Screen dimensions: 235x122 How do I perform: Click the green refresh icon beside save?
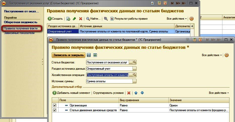[95, 55]
